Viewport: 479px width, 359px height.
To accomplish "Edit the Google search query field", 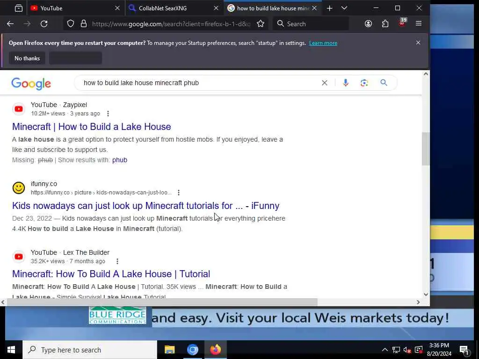I will [x=198, y=83].
